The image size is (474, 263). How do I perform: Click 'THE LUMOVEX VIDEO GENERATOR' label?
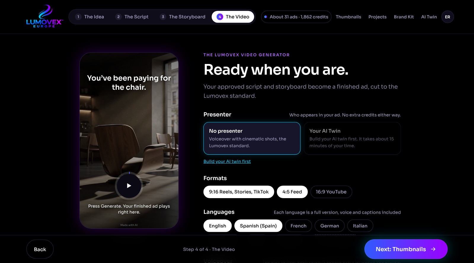[x=246, y=55]
